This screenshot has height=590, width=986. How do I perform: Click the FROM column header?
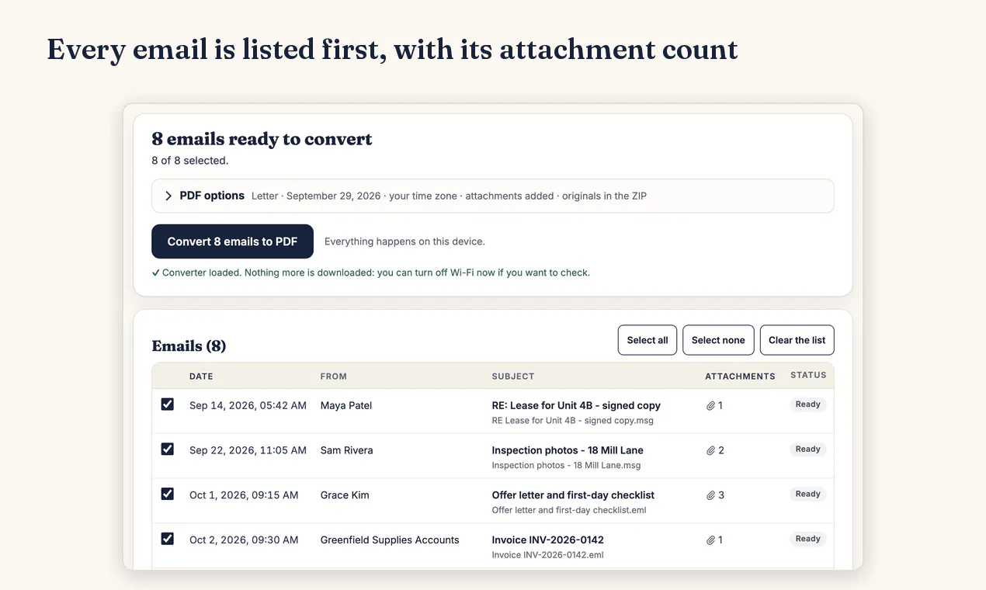coord(334,377)
